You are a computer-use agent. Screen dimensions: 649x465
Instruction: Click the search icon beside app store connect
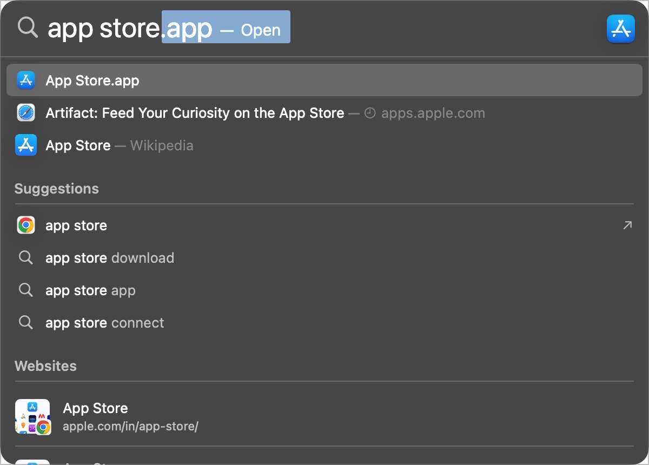click(26, 322)
